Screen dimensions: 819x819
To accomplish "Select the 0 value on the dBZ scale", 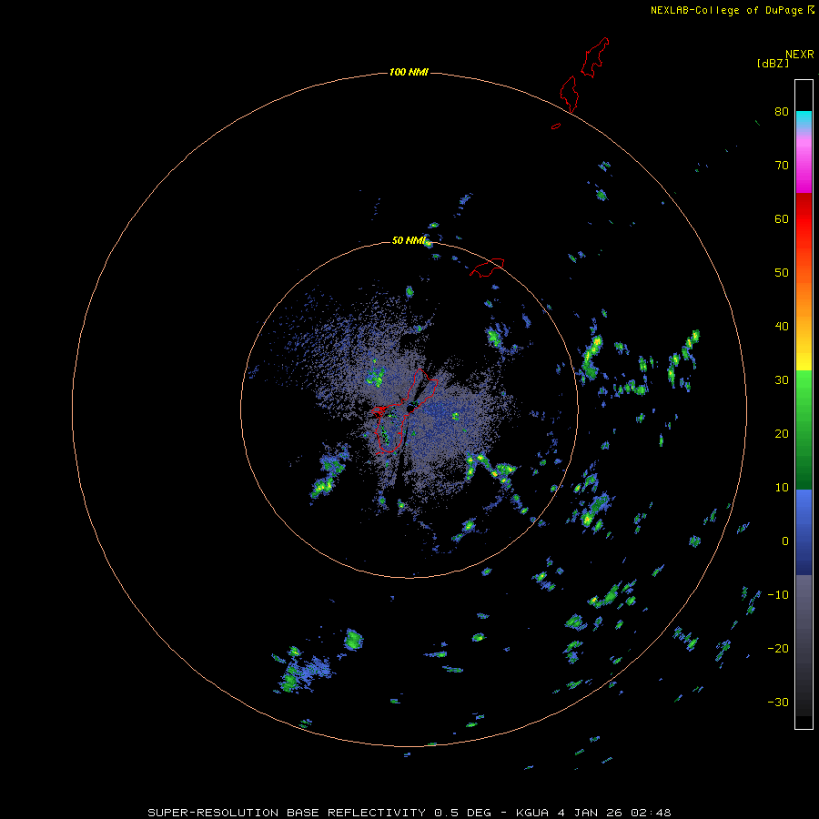I will 785,541.
